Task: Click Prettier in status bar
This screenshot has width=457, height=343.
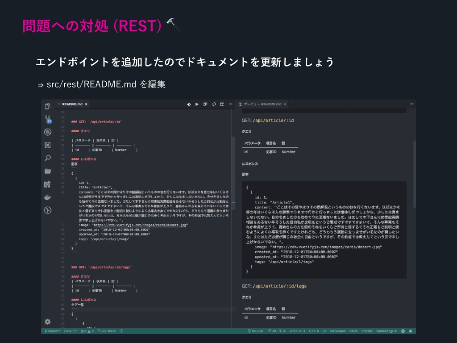Action: [367, 331]
